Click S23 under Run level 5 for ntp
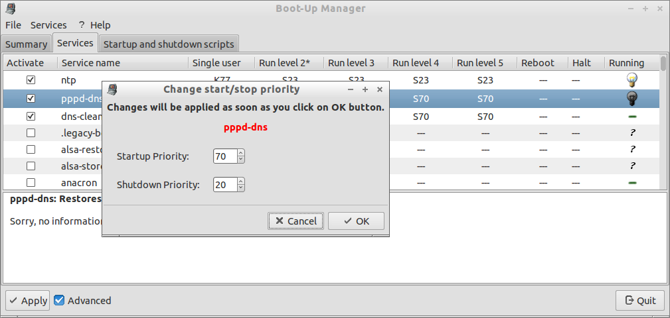The image size is (670, 318). point(485,79)
